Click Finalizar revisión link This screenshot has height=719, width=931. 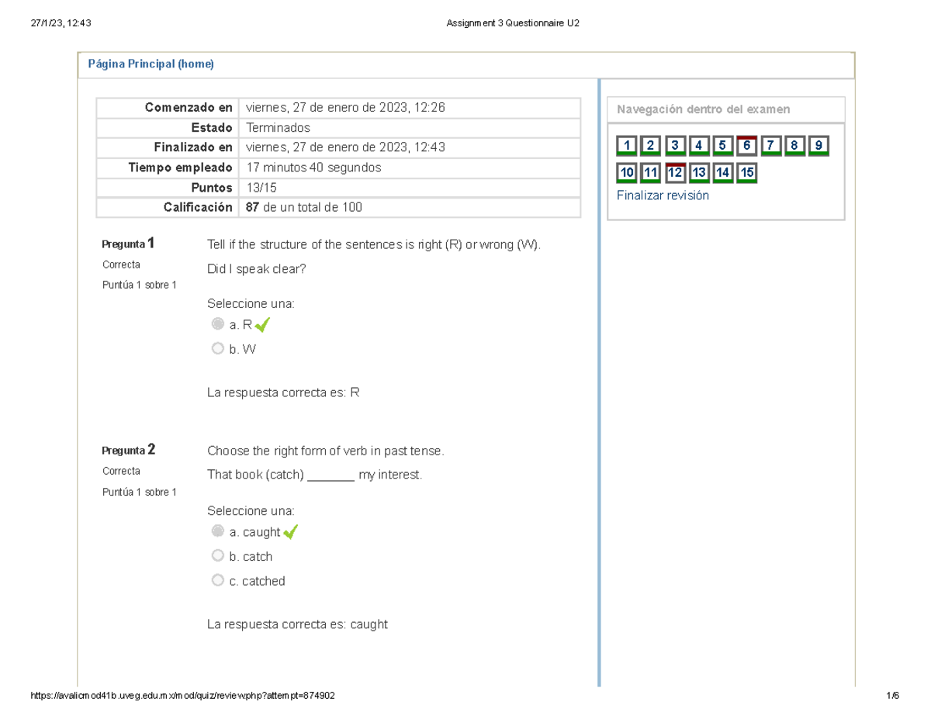coord(663,195)
